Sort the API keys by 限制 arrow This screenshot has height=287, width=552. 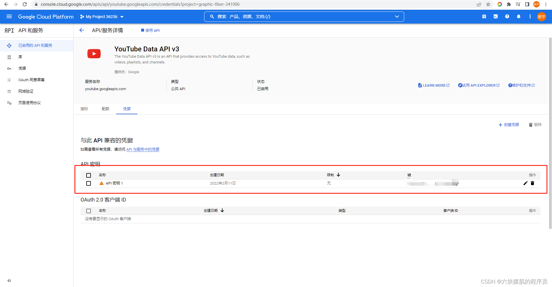[x=338, y=175]
